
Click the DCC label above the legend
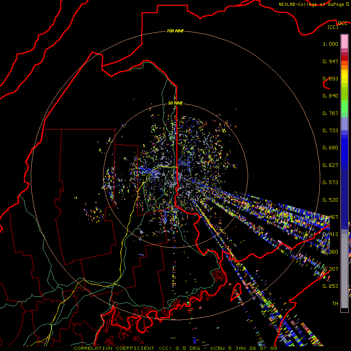point(342,23)
